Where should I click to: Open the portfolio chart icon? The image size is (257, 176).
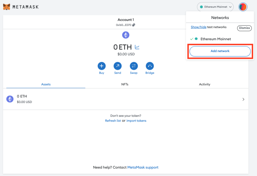137,47
